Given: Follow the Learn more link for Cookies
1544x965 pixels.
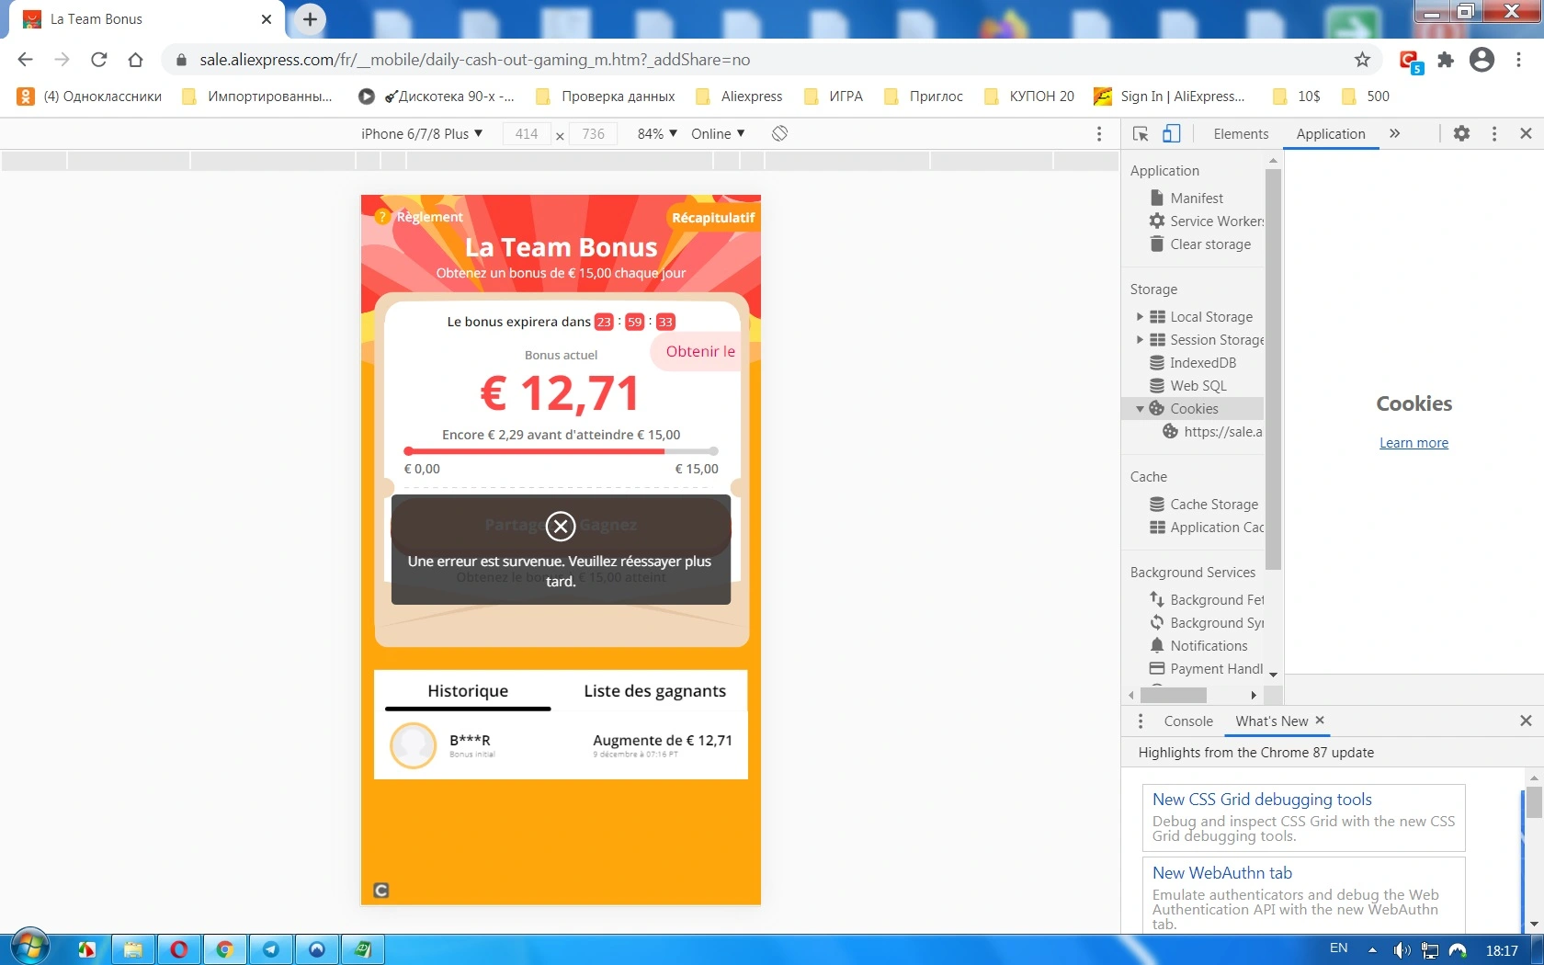Looking at the screenshot, I should pyautogui.click(x=1413, y=443).
